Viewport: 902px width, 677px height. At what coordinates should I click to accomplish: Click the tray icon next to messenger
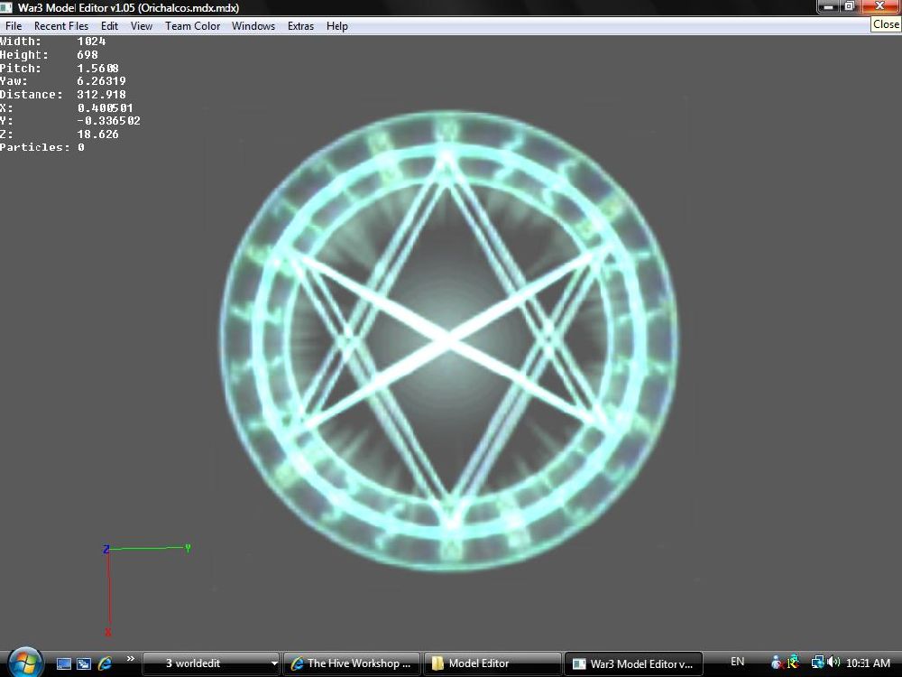(794, 662)
